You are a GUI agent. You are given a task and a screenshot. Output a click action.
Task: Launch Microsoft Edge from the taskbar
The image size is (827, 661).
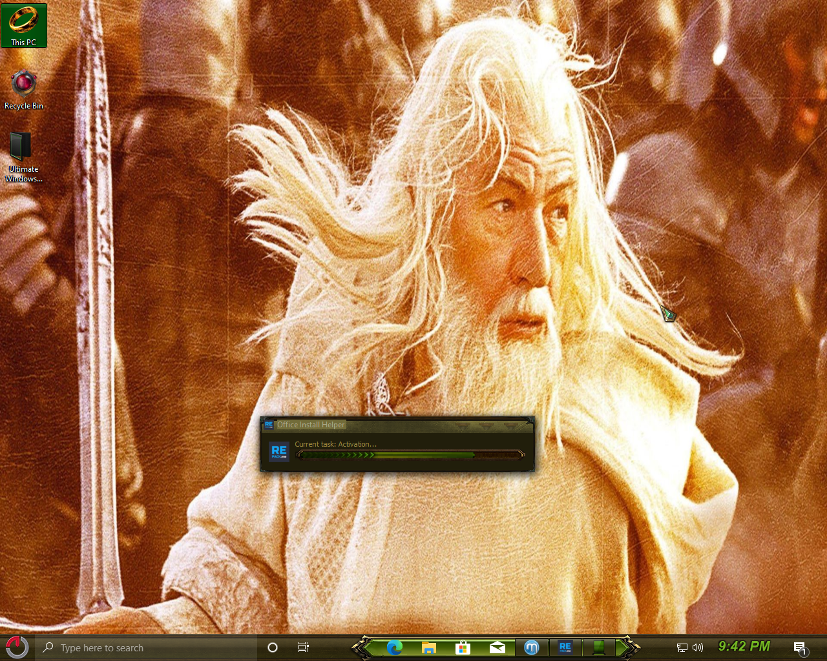pos(395,647)
